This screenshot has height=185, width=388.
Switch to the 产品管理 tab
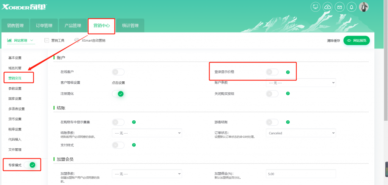73,25
